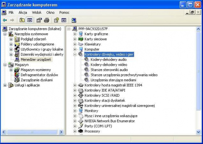Click left pane scroll left arrow
The height and width of the screenshot is (144, 203).
pos(4,132)
